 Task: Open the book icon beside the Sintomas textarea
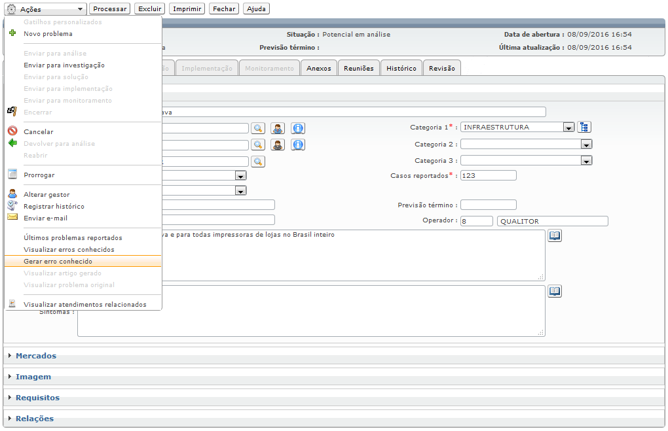pyautogui.click(x=554, y=291)
